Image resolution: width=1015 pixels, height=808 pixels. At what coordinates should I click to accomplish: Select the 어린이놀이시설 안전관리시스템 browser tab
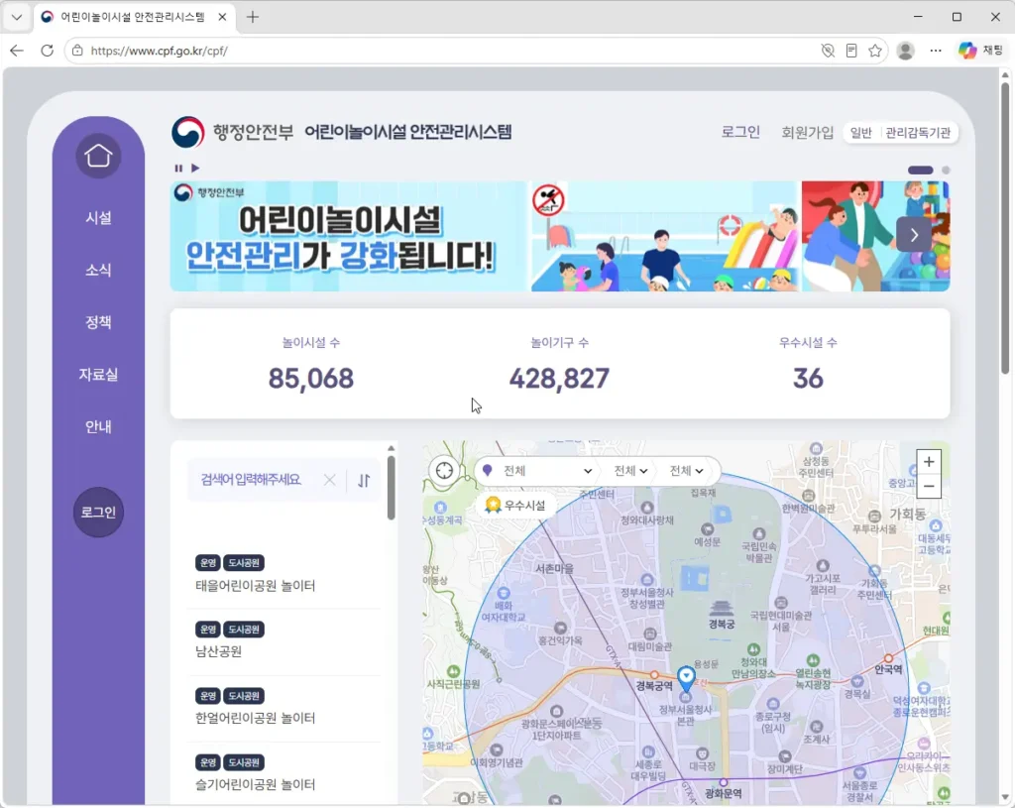[133, 17]
